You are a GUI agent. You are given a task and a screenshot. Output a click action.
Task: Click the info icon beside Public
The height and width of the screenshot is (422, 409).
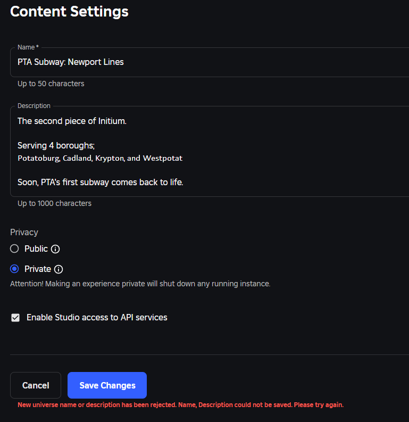(55, 249)
